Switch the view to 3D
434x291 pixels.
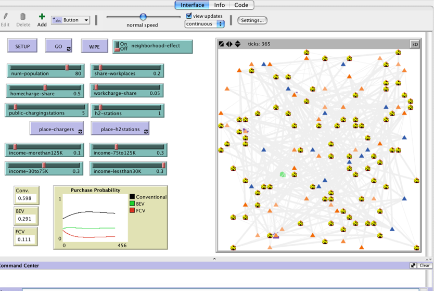(x=415, y=44)
